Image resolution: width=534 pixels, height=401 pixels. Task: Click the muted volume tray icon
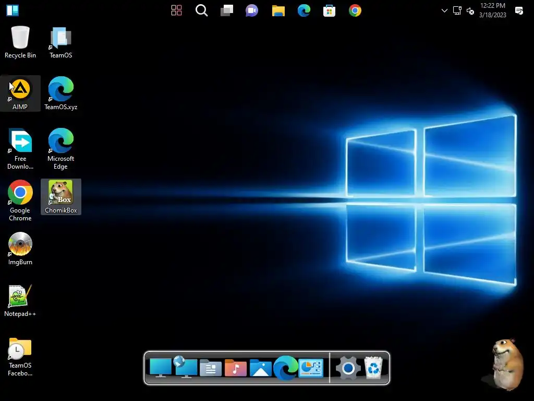[x=470, y=11]
